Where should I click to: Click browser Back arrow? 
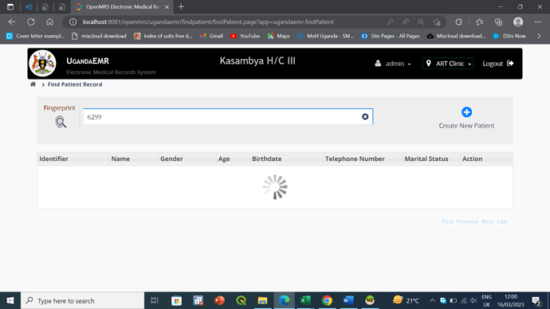pyautogui.click(x=12, y=22)
